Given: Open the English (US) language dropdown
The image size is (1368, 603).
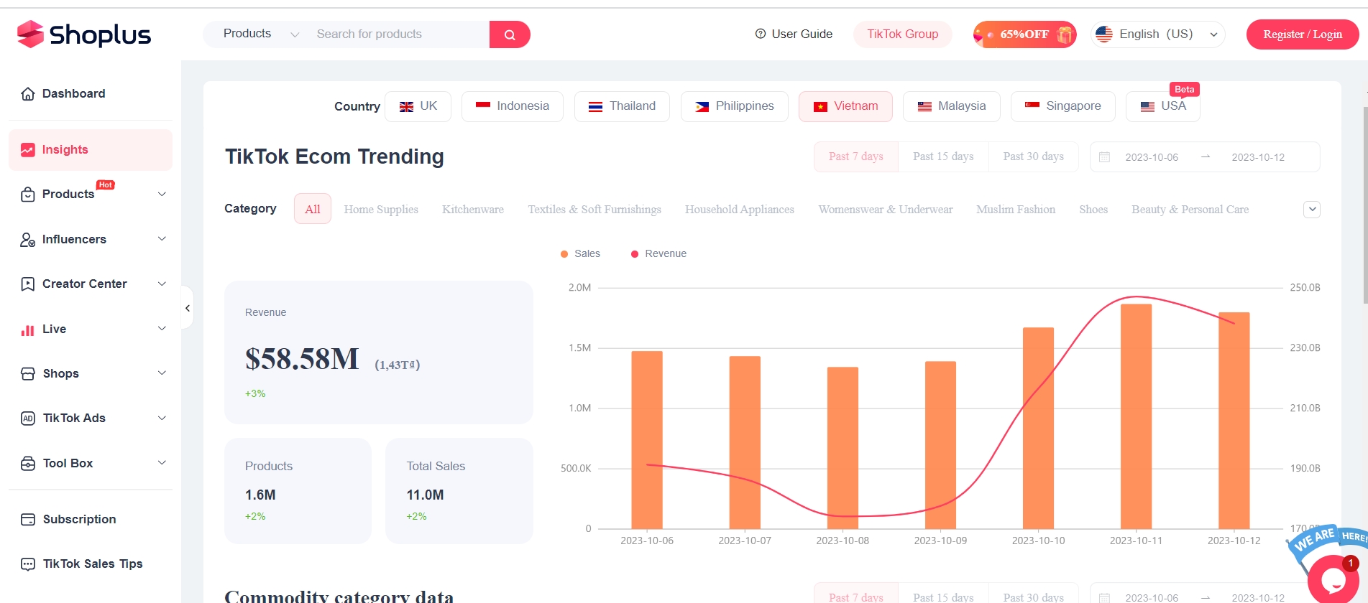Looking at the screenshot, I should click(x=1158, y=34).
